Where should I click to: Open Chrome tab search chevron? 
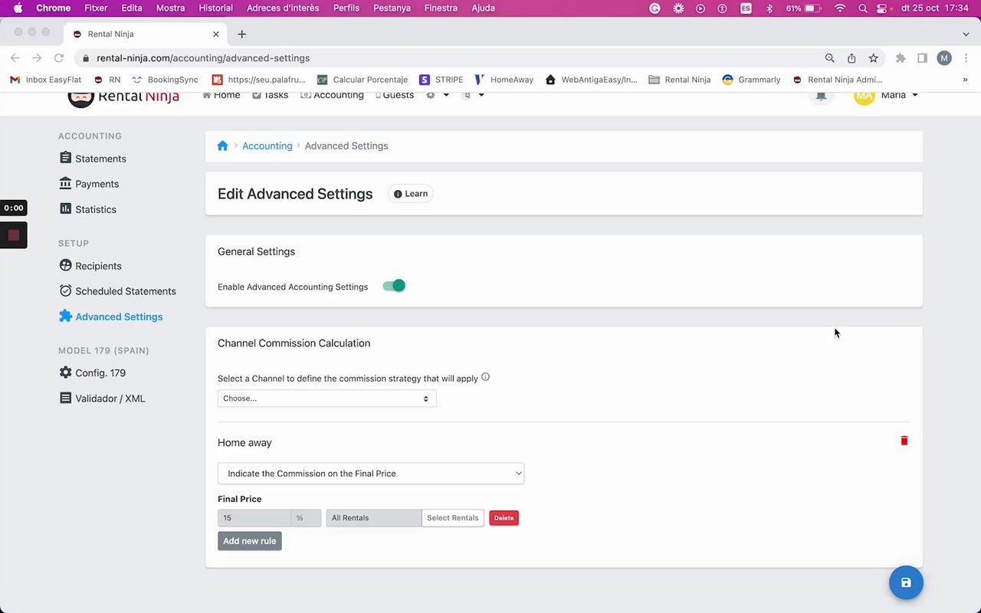pos(966,34)
